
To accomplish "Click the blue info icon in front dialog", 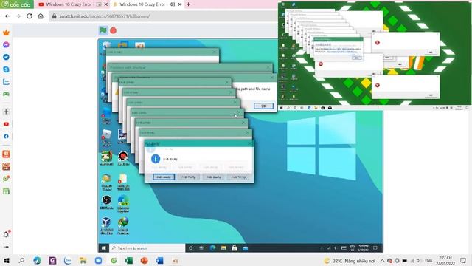I will 156,159.
